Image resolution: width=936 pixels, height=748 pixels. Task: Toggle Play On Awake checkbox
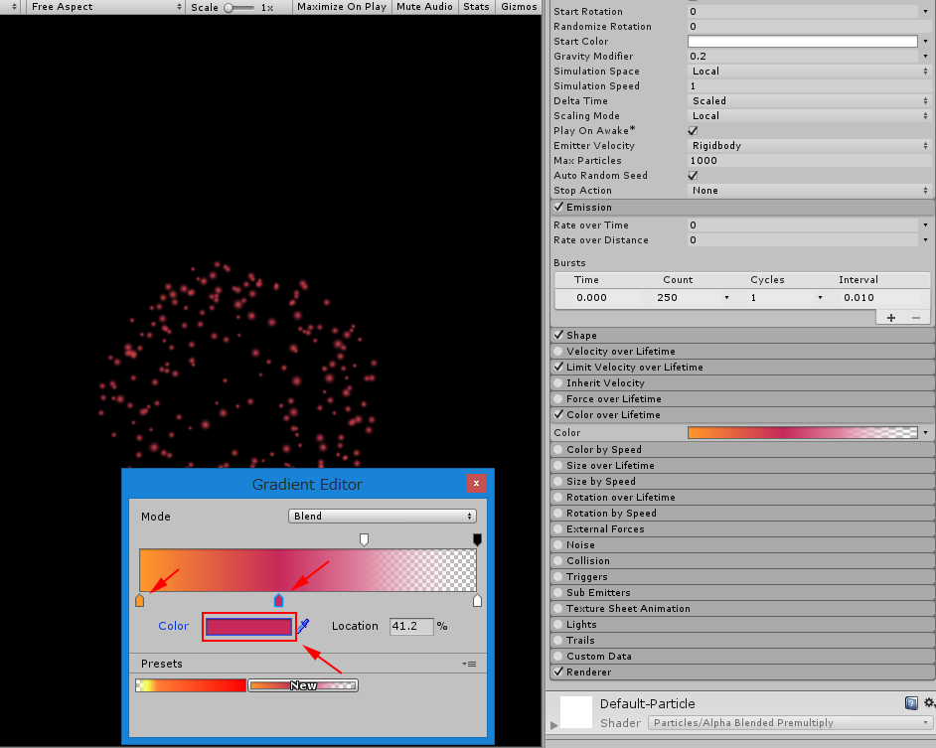pyautogui.click(x=693, y=131)
